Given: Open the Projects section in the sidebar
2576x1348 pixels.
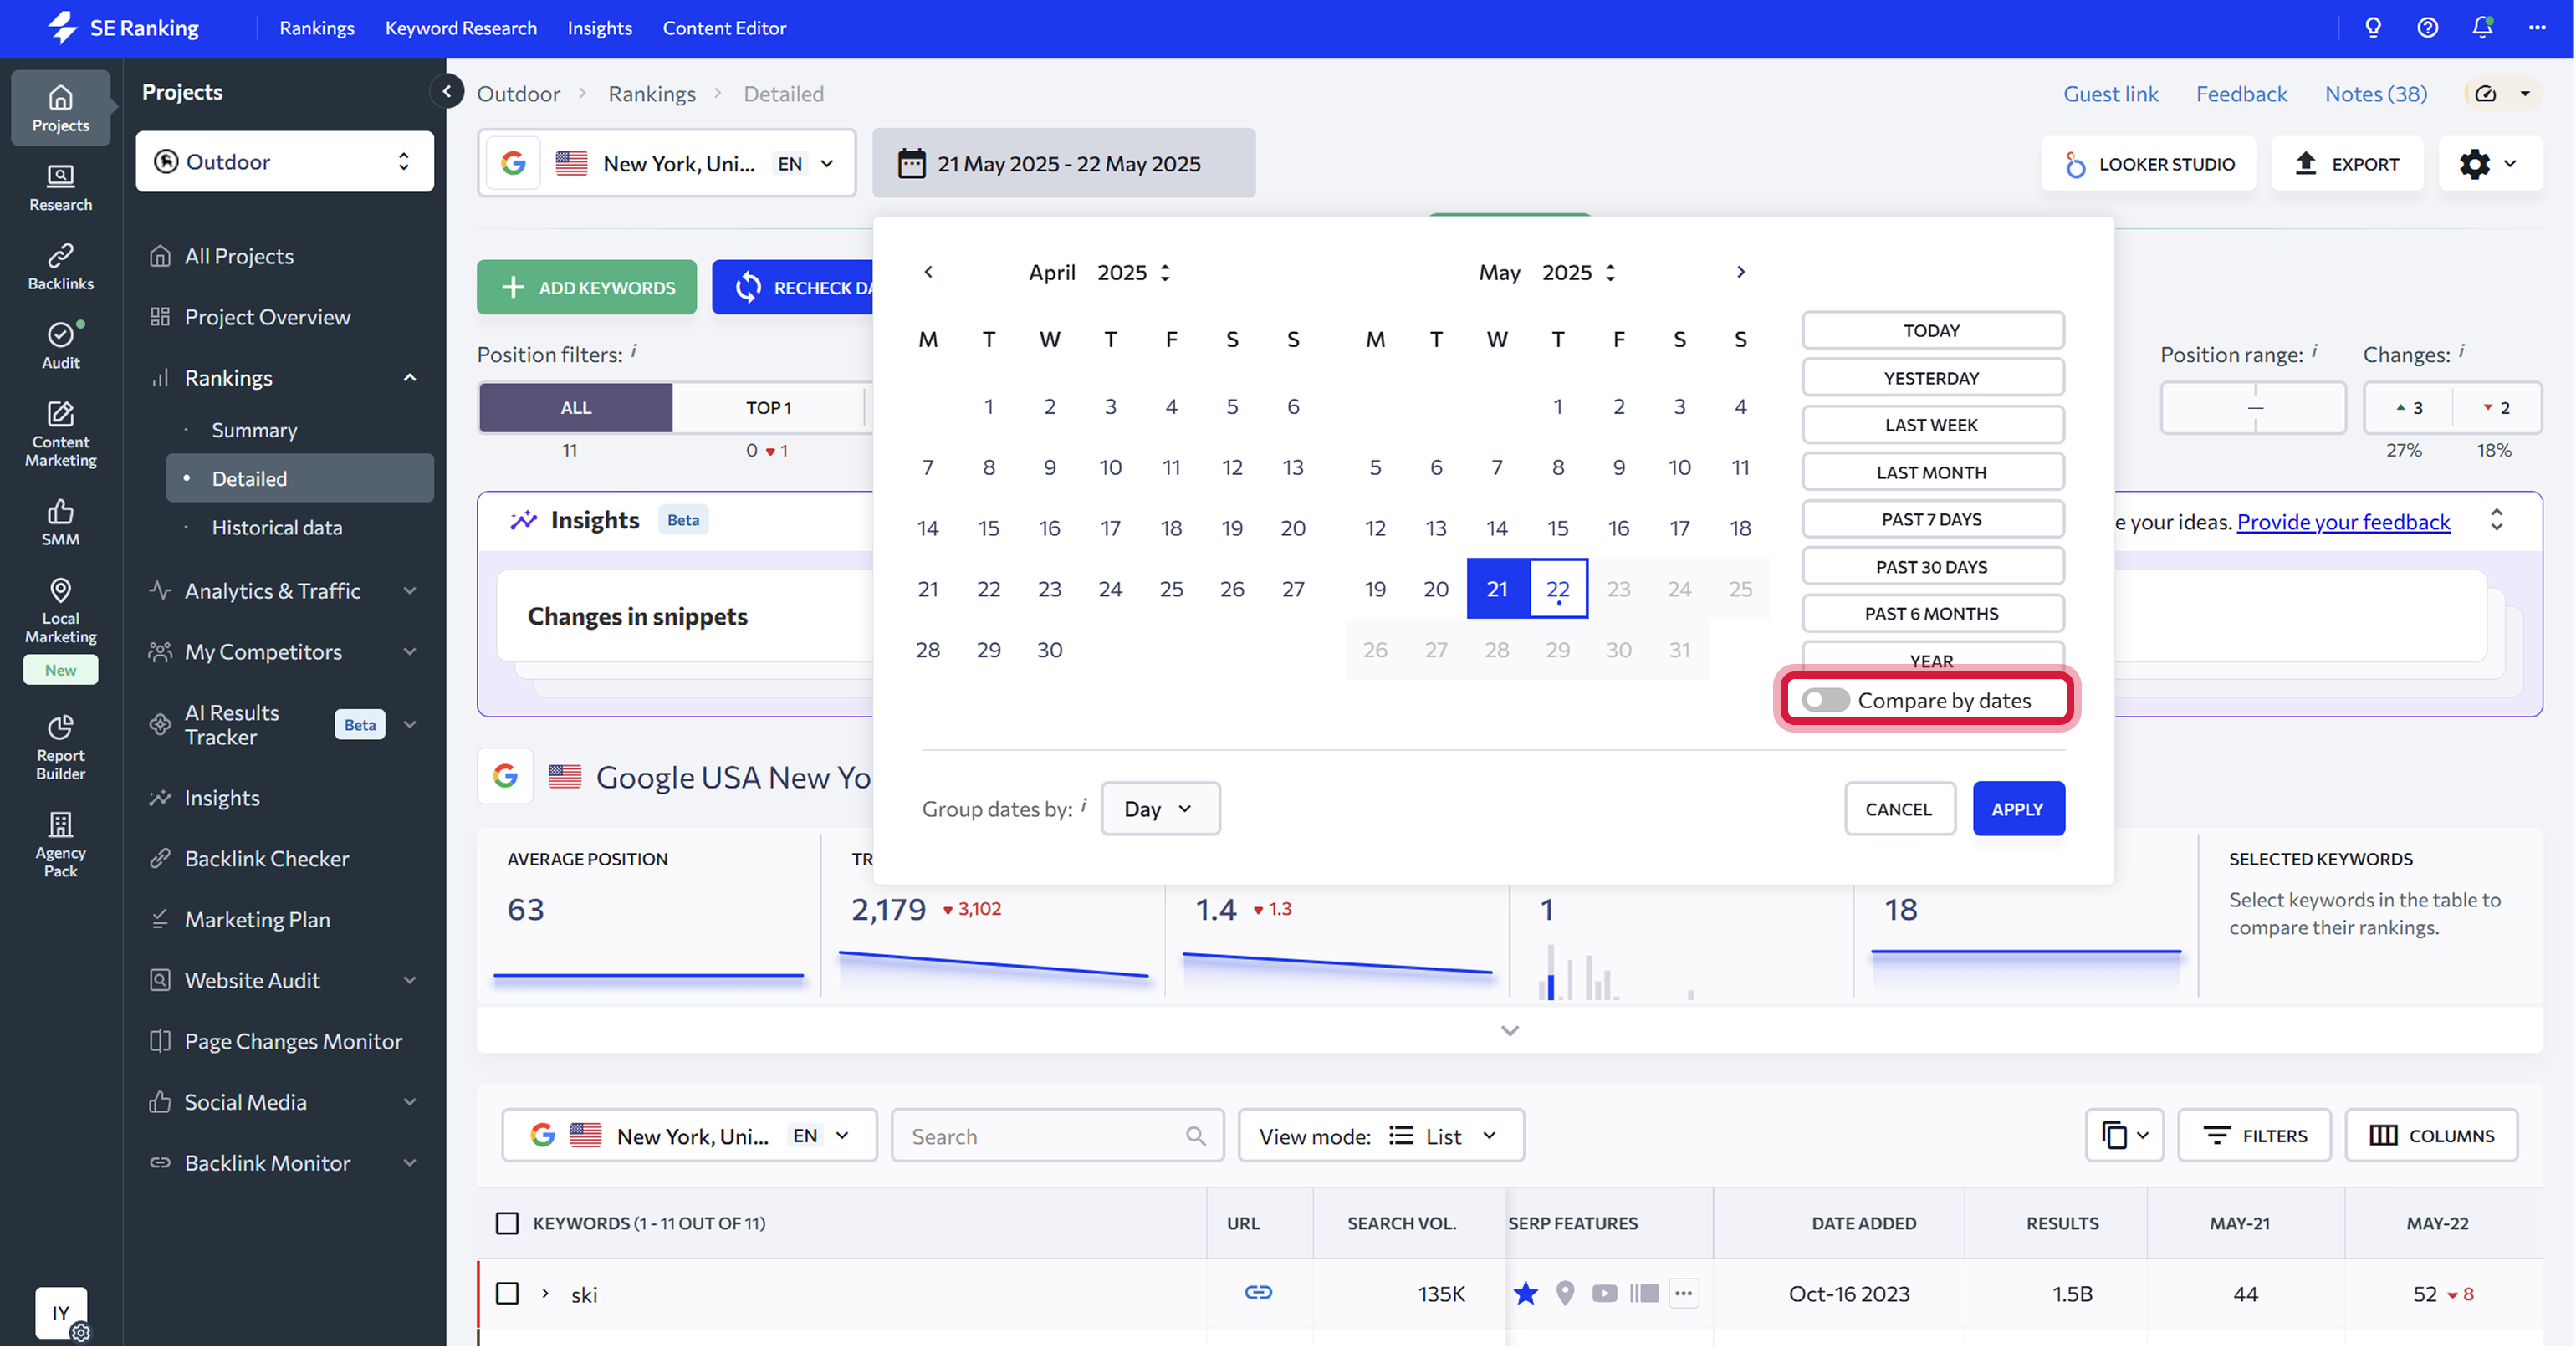Looking at the screenshot, I should click(60, 108).
